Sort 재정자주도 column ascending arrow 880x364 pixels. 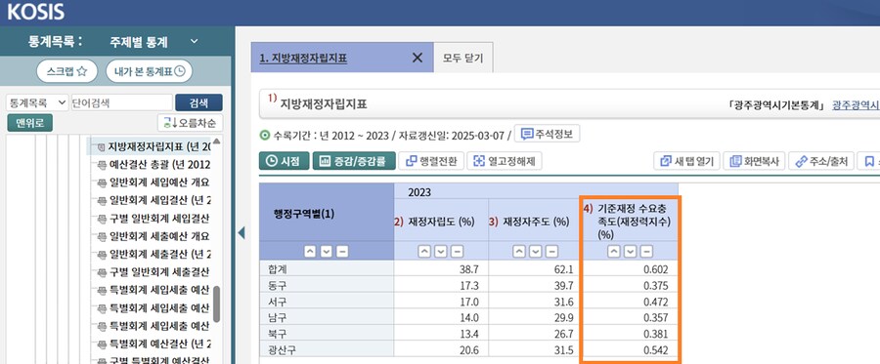point(520,252)
